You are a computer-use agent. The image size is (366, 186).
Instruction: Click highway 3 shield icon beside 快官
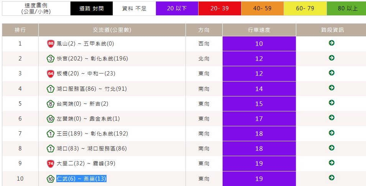coord(51,59)
